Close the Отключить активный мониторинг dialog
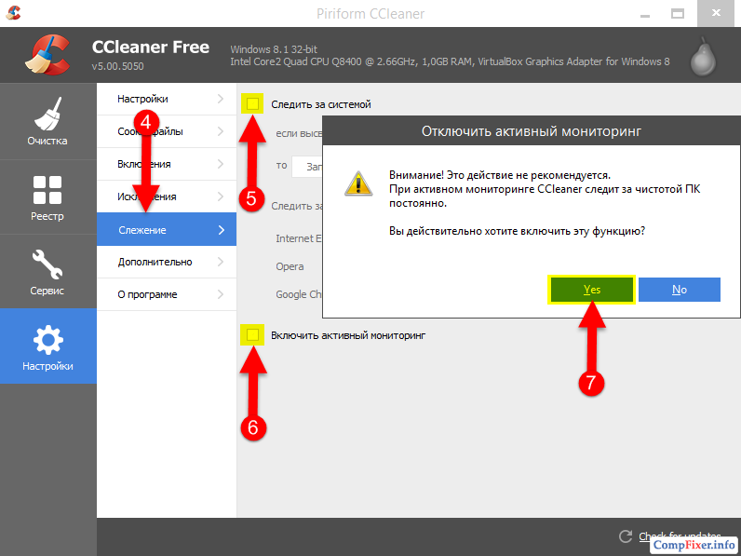 coord(679,290)
